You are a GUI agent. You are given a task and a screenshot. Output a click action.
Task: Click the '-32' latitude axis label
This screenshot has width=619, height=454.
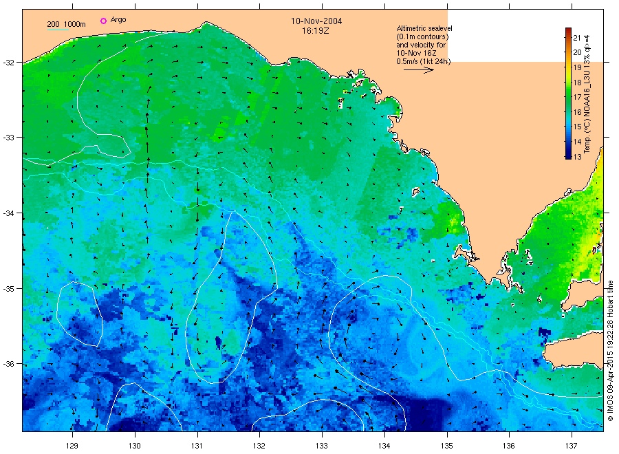tap(8, 63)
